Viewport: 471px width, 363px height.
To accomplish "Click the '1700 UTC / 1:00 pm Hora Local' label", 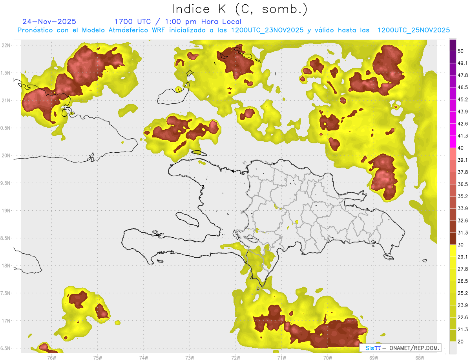I will click(x=178, y=22).
